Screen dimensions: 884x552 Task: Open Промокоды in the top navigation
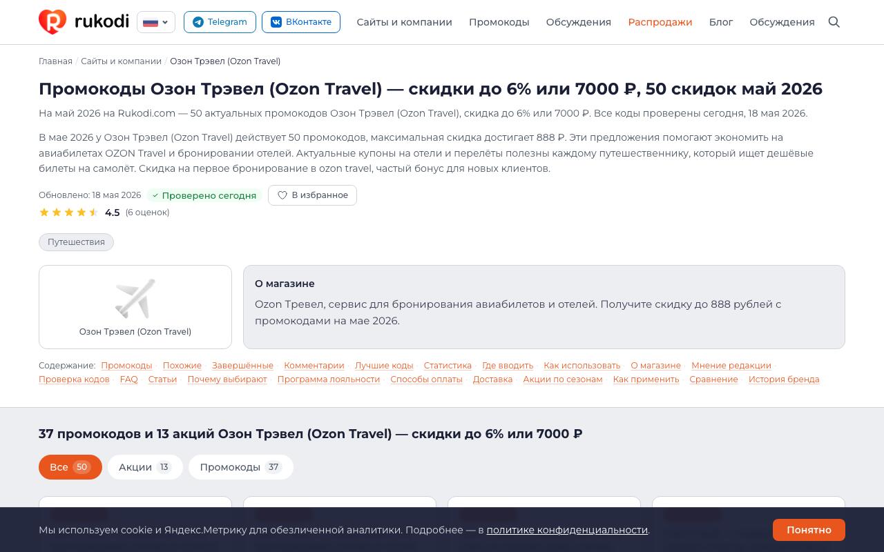tap(499, 22)
